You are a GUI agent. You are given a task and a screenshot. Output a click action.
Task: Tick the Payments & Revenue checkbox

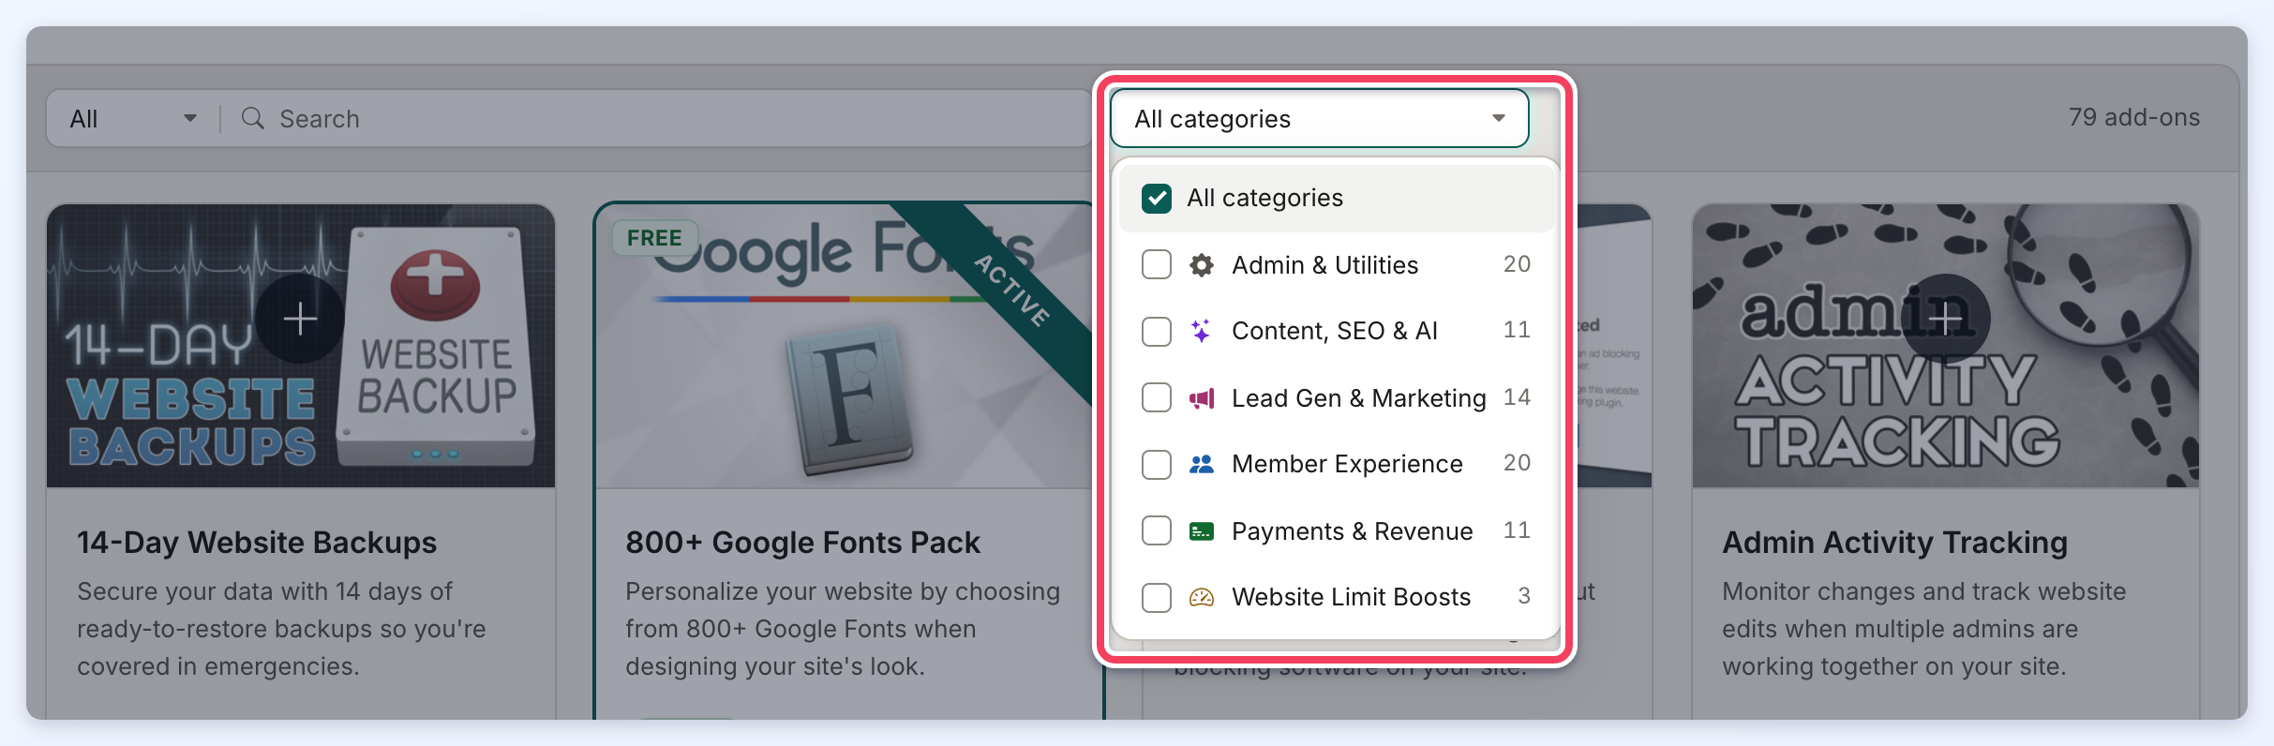point(1157,531)
